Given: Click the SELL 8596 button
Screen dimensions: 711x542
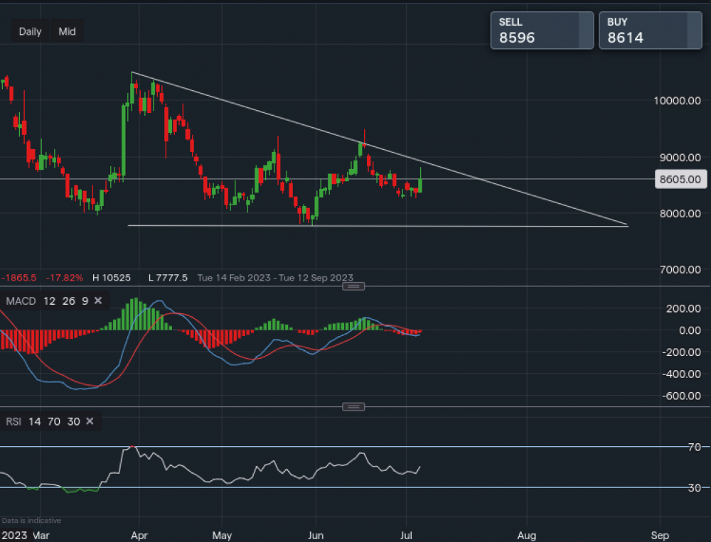Looking at the screenshot, I should click(535, 31).
